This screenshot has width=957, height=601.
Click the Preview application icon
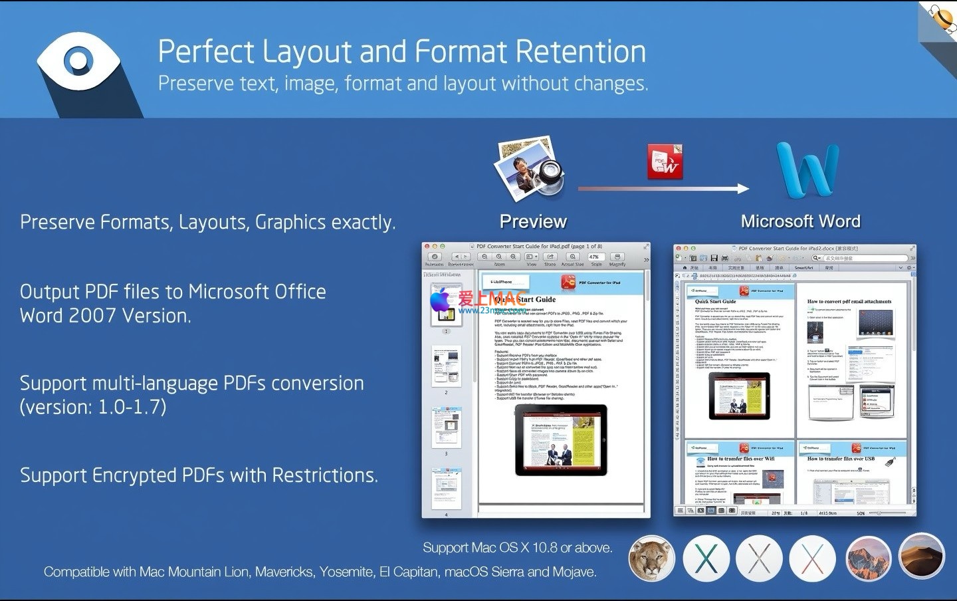(530, 169)
